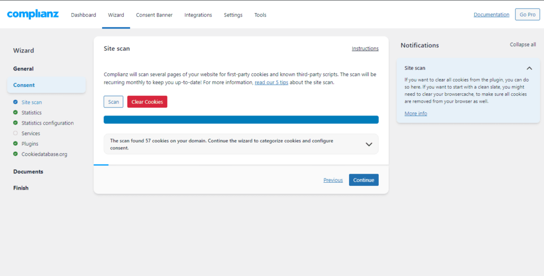Click the blue Continue button
The image size is (544, 276).
click(x=363, y=180)
